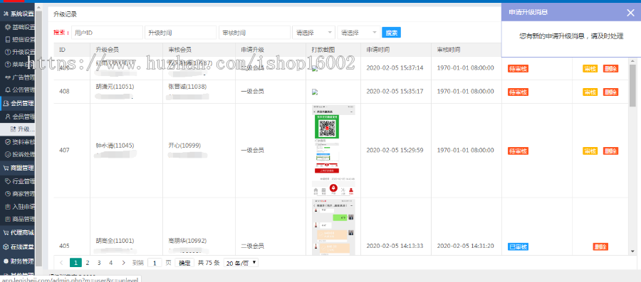Click 审核 button for row 407
Screen dimensions: 641x282
590,151
